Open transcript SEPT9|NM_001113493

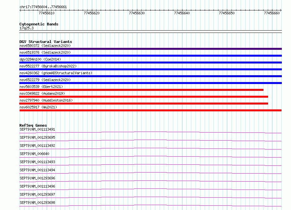tap(37, 162)
